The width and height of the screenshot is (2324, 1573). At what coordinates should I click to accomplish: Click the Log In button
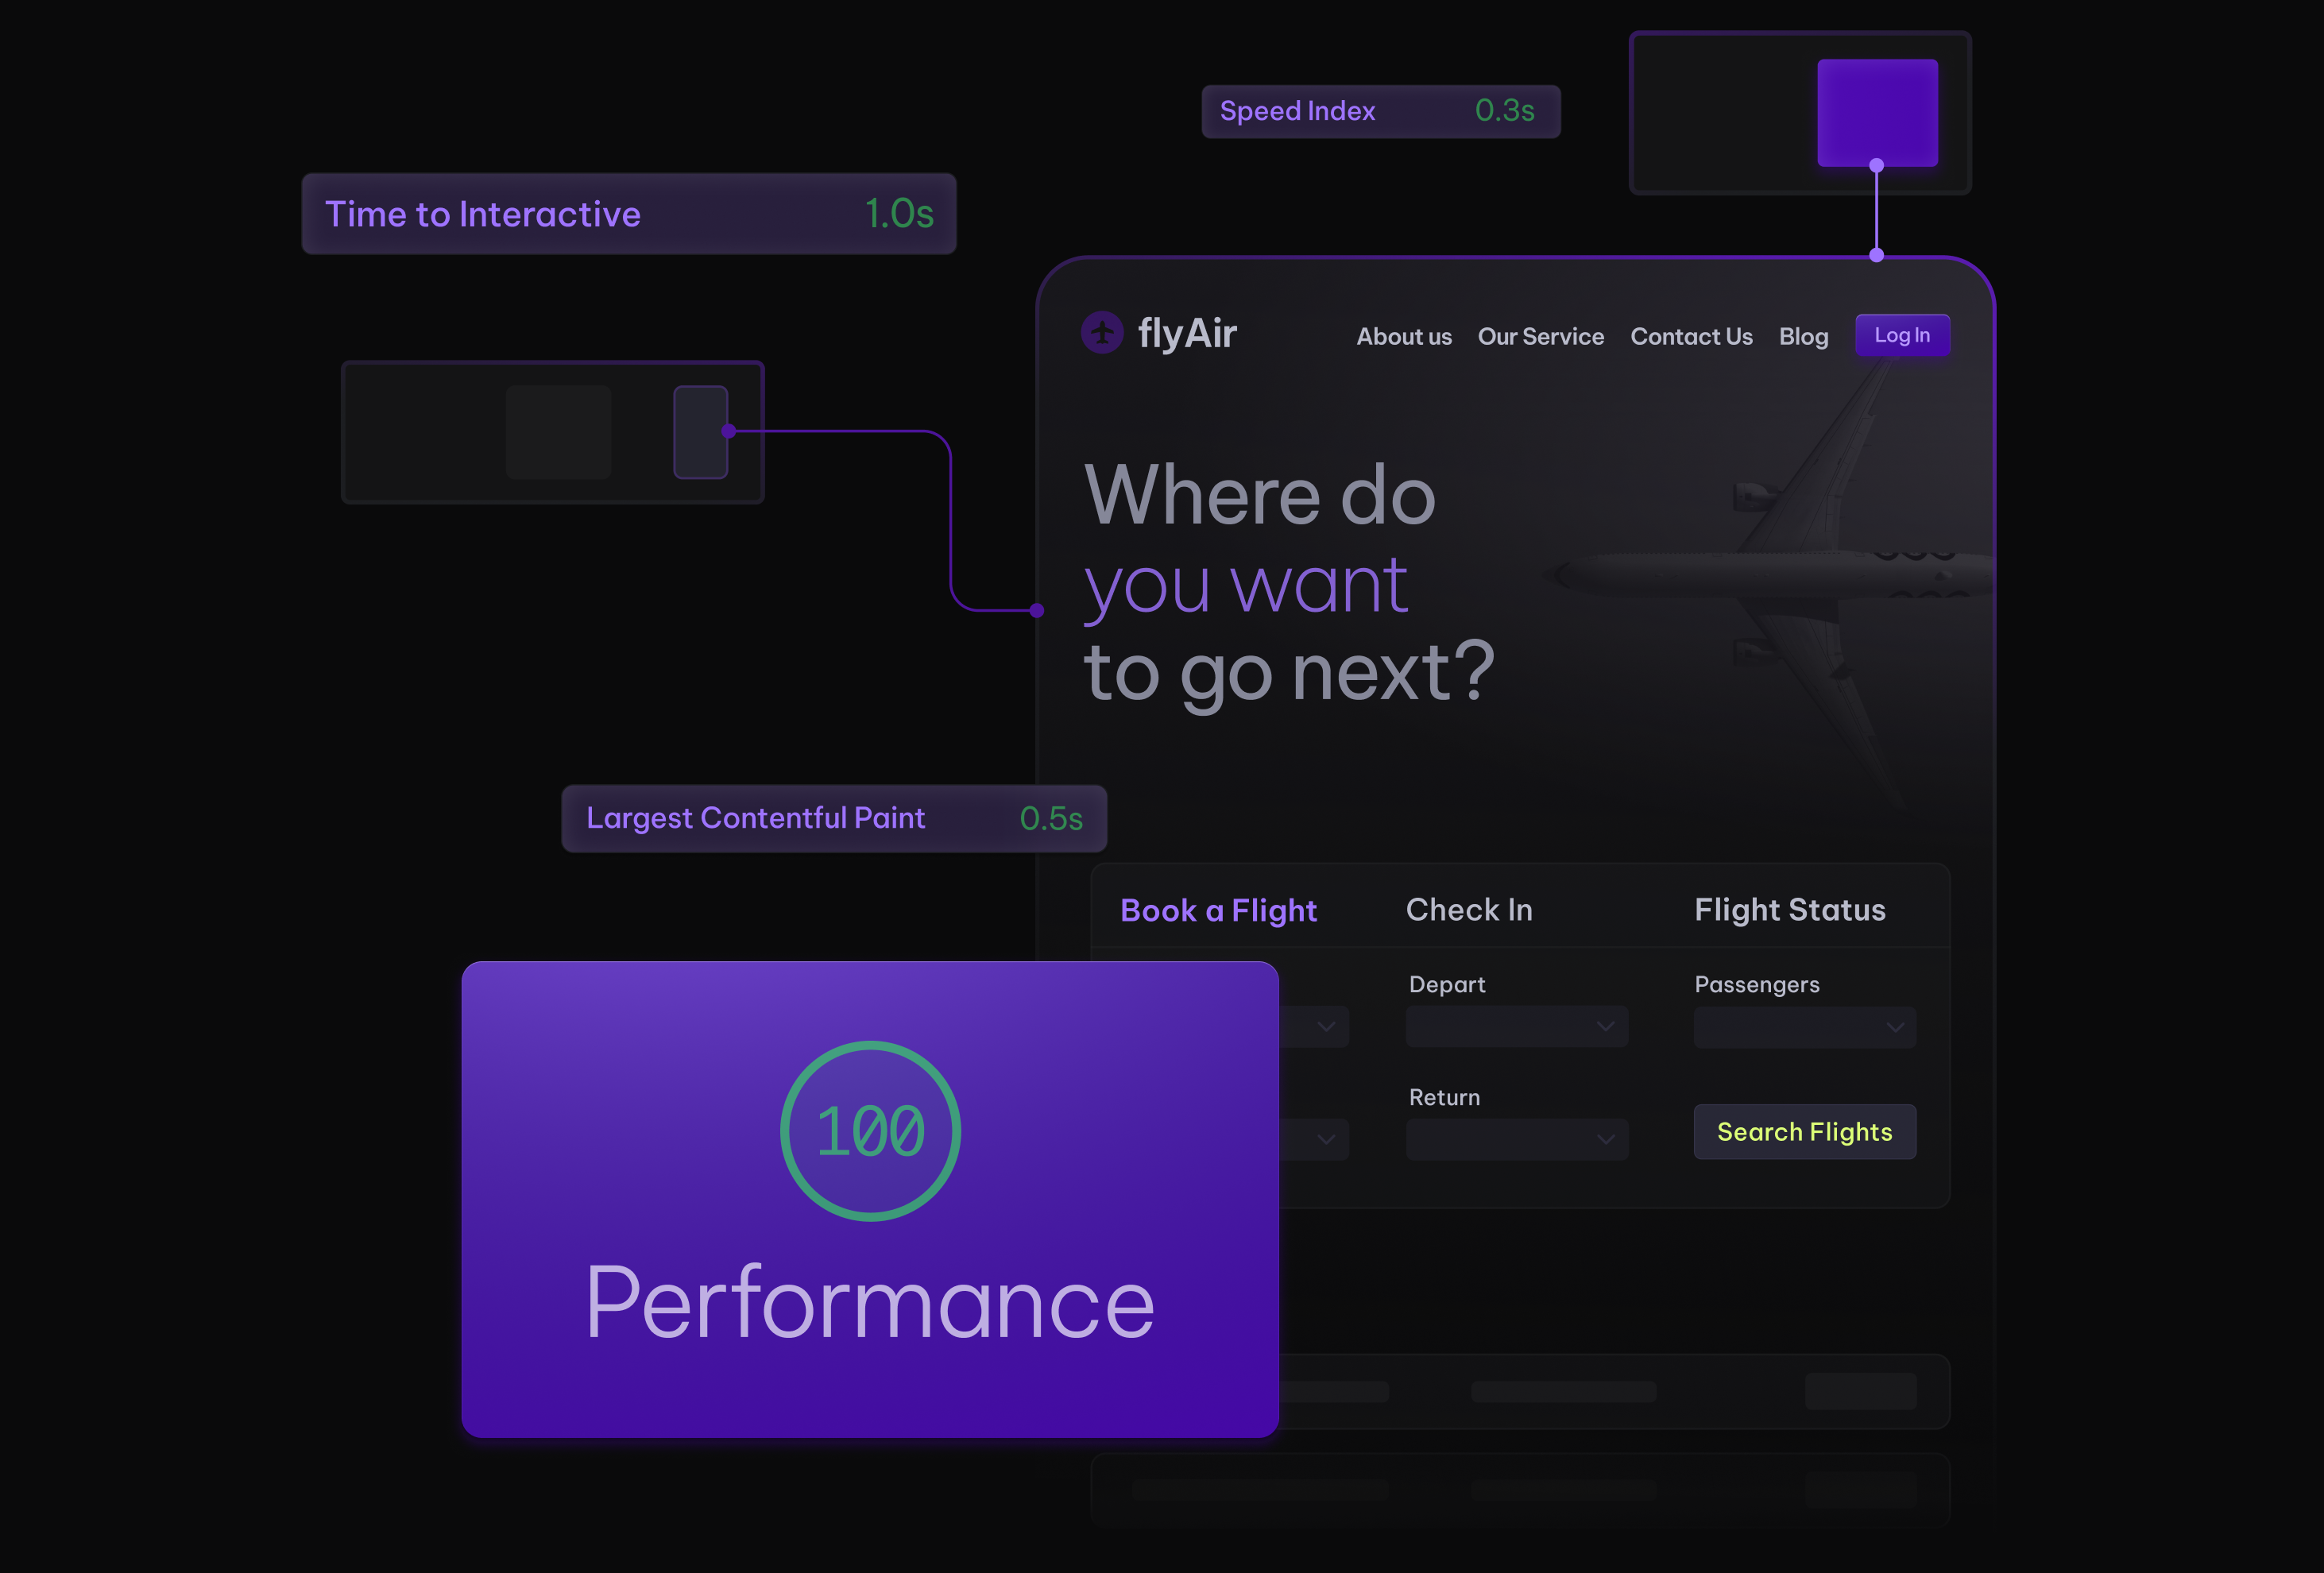(1902, 335)
